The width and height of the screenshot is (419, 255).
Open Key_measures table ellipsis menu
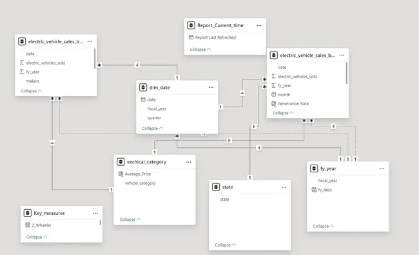(95, 213)
